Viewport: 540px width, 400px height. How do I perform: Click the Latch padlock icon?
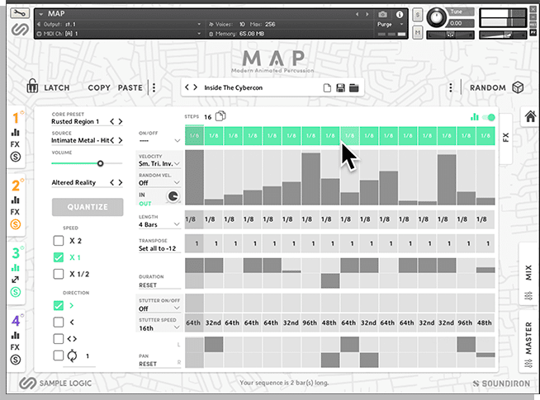click(x=31, y=87)
